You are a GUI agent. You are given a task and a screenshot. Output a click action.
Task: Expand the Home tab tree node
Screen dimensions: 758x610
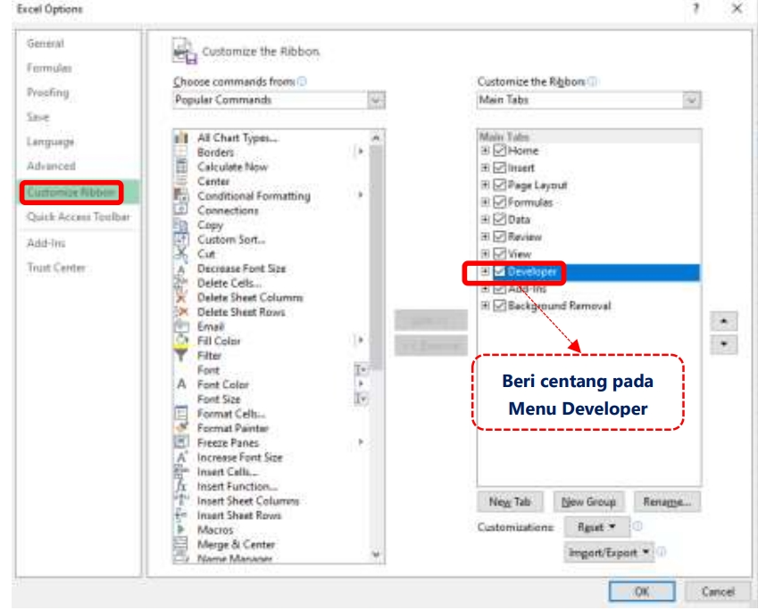[485, 151]
